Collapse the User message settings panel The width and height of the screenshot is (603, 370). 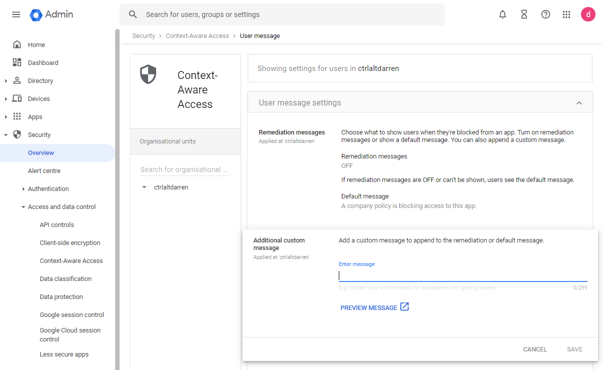tap(579, 103)
